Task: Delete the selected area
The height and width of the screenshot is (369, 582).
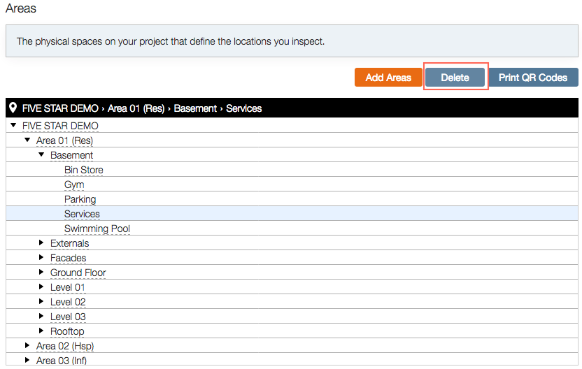Action: coord(455,78)
